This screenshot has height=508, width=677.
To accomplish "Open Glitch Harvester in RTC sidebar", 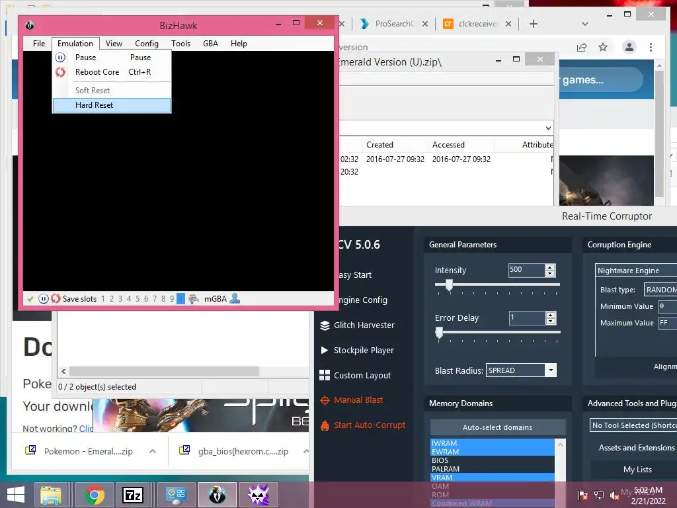I will [357, 325].
